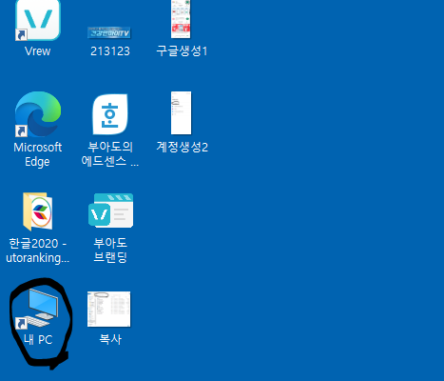444x381 pixels.
Task: Select the Vrew shortcut icon
Action: click(x=38, y=20)
